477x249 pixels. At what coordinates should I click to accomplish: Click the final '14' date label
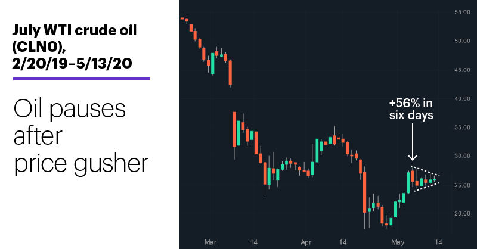(x=438, y=242)
